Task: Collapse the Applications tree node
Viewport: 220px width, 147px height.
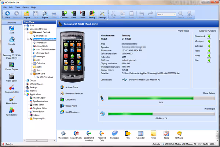Action: pyautogui.click(x=25, y=94)
